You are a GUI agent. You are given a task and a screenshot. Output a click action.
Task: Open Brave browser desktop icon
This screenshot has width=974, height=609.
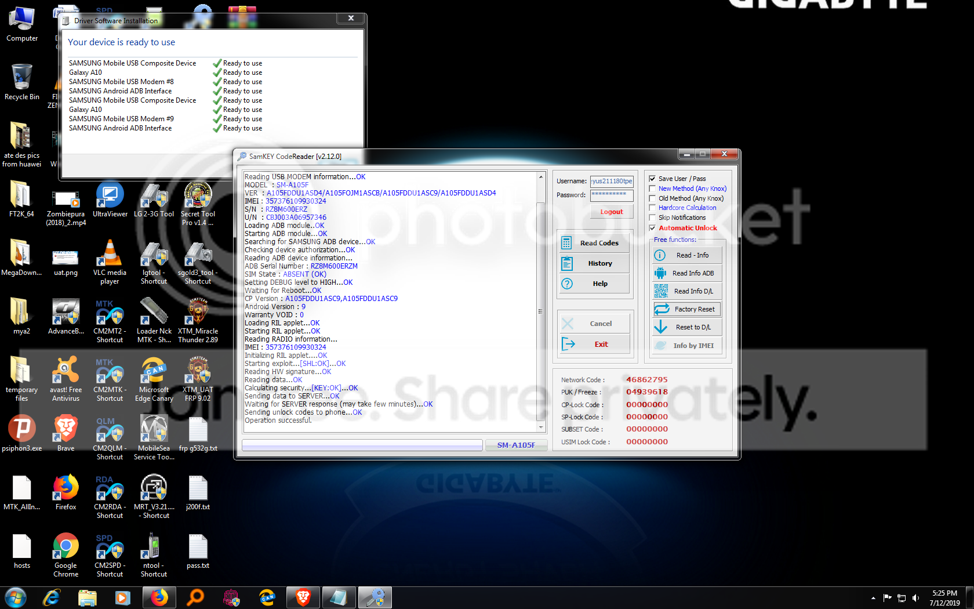(x=66, y=434)
